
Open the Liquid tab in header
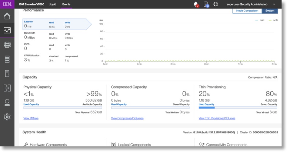[x=52, y=4]
